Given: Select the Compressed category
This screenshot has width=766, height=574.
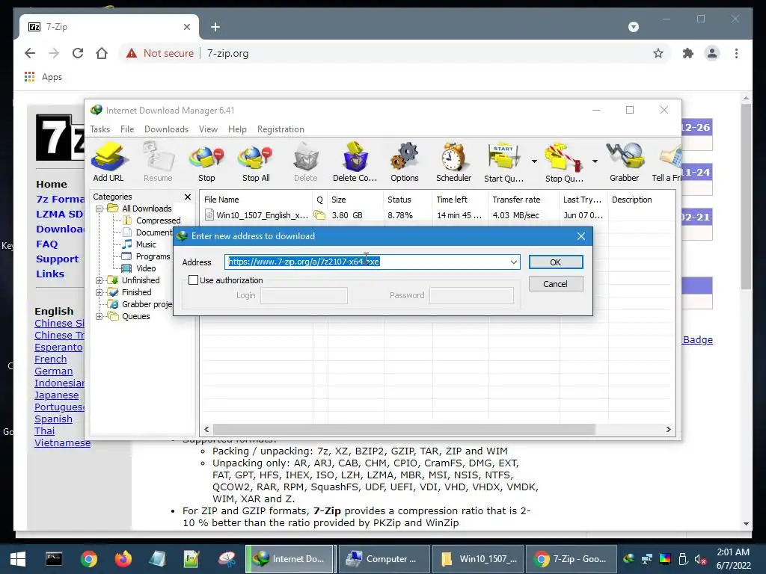Looking at the screenshot, I should 159,220.
